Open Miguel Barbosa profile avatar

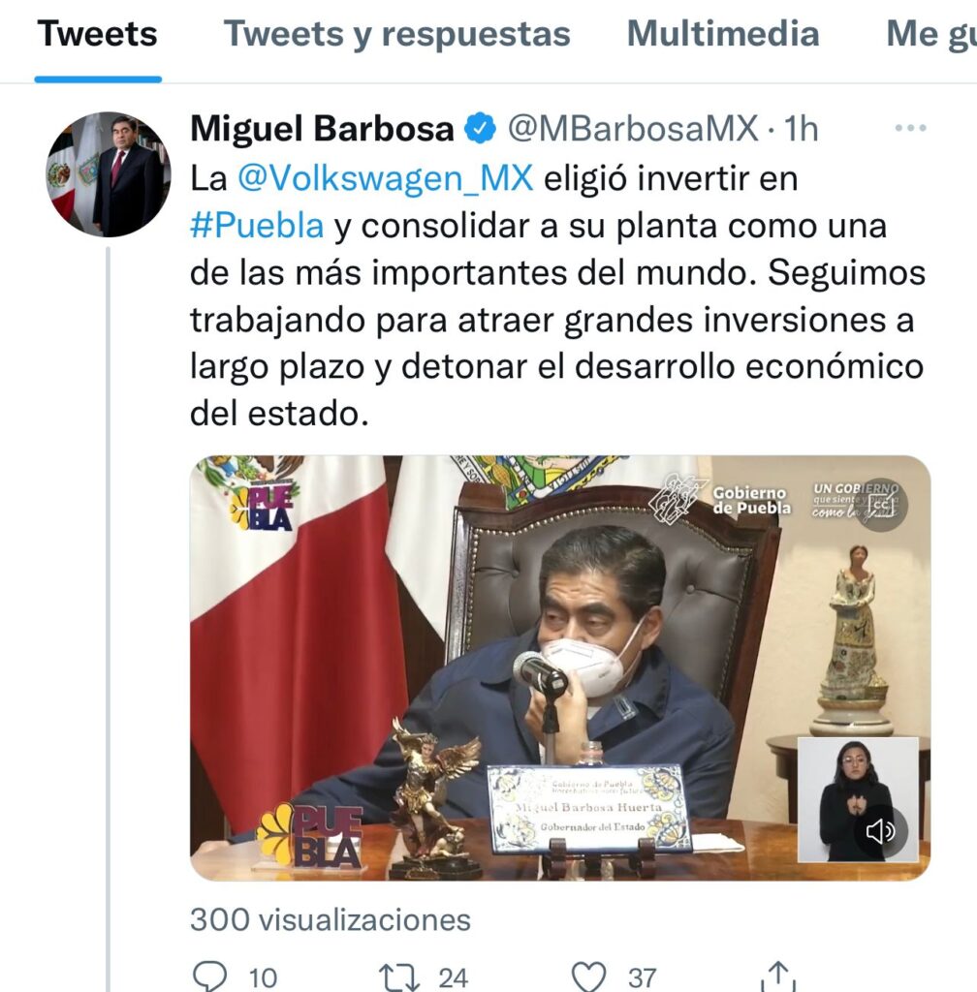tap(109, 174)
